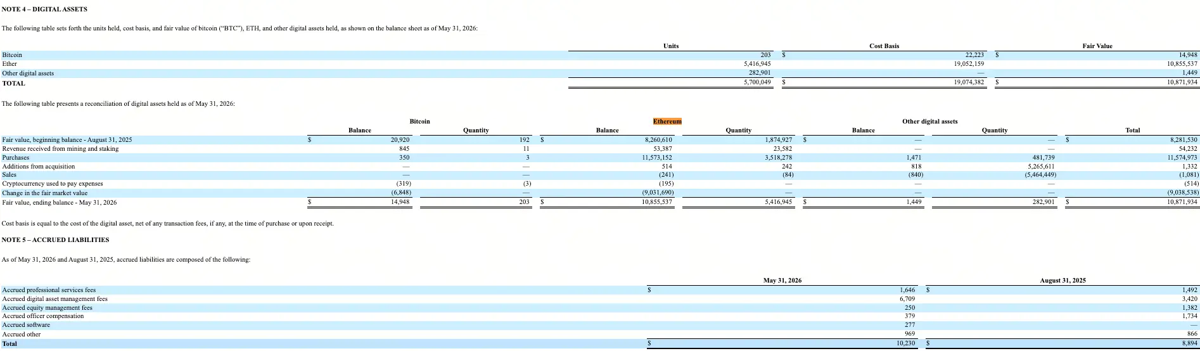The height and width of the screenshot is (351, 1200).
Task: Click the Accrued digital asset management fees row
Action: [x=600, y=299]
